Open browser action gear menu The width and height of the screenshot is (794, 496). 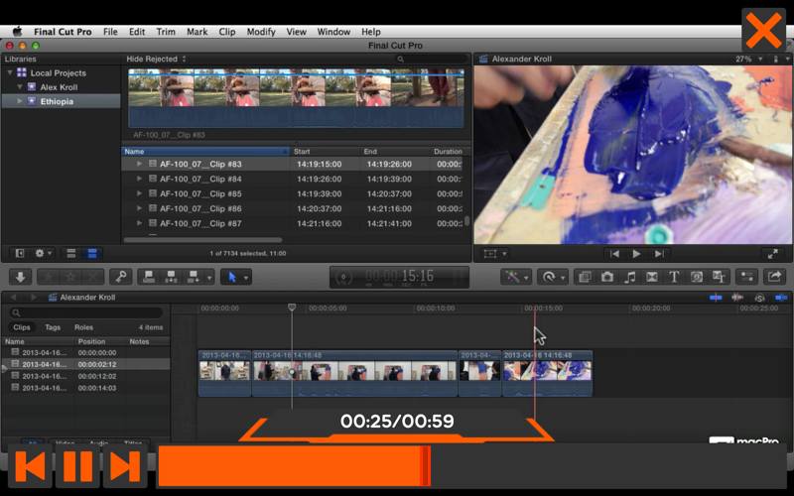coord(43,253)
